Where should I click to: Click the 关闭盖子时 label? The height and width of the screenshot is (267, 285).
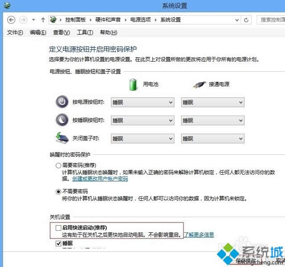click(86, 138)
